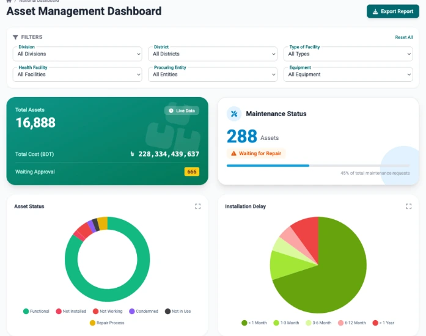The width and height of the screenshot is (426, 336).
Task: Click the download icon on Export Report
Action: tap(375, 12)
